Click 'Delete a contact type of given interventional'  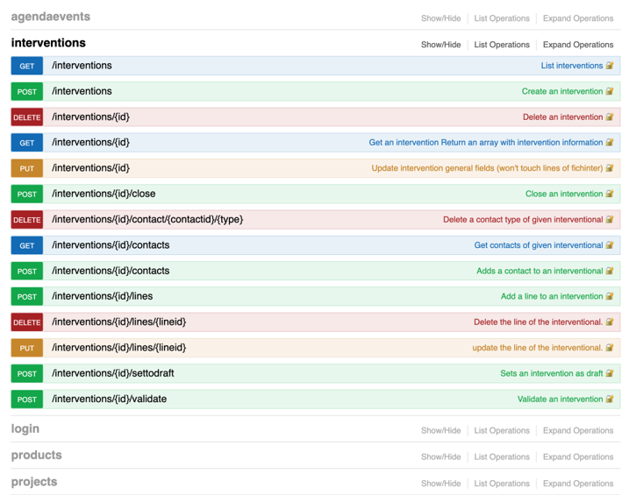523,219
